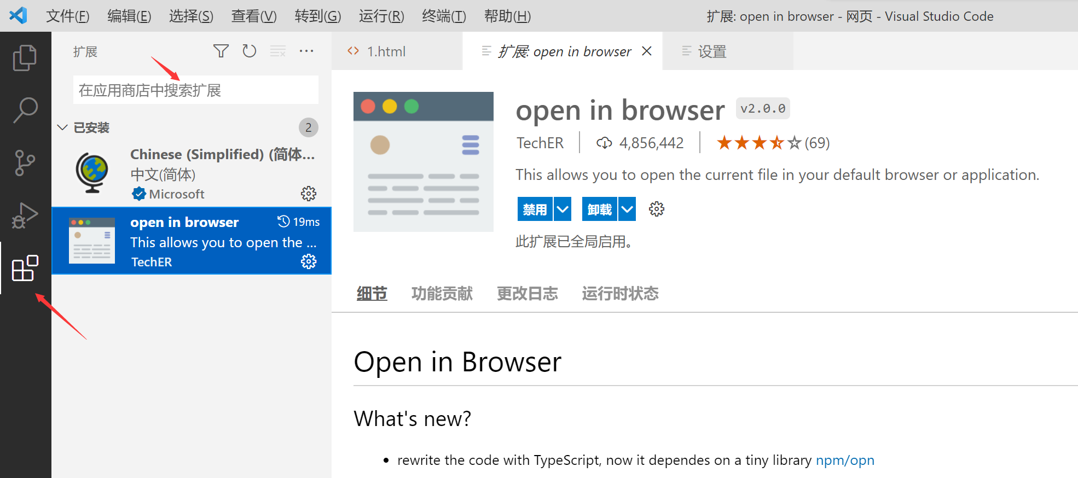The height and width of the screenshot is (478, 1078).
Task: Click the Microsoft verified publisher badge
Action: click(x=139, y=194)
